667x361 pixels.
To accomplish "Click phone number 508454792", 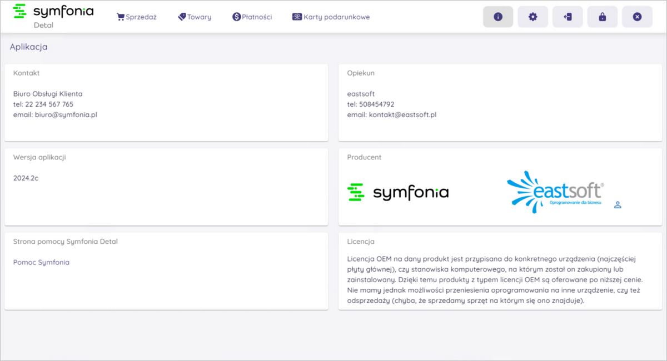I will (376, 104).
